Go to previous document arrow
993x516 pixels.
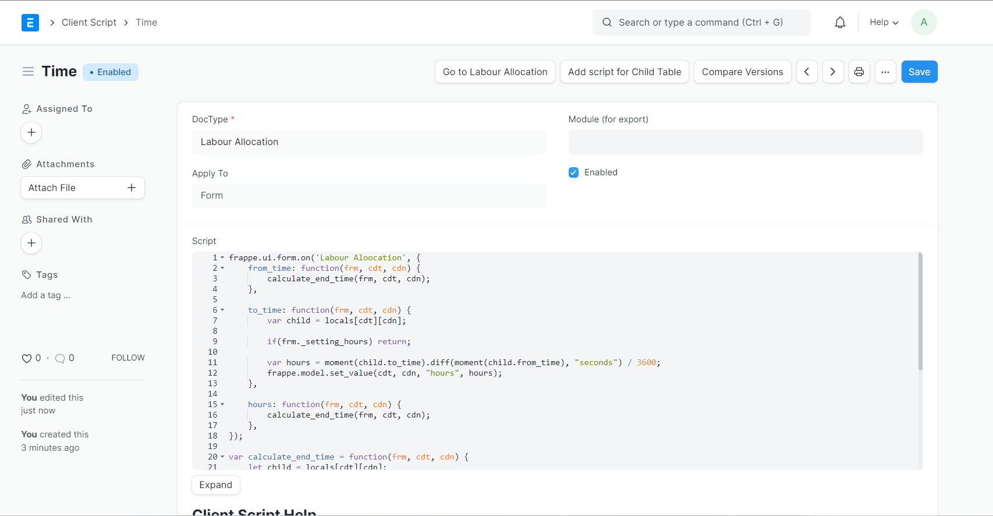pyautogui.click(x=807, y=72)
